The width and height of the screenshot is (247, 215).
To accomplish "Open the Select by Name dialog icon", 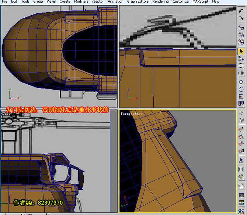I will [x=241, y=59].
